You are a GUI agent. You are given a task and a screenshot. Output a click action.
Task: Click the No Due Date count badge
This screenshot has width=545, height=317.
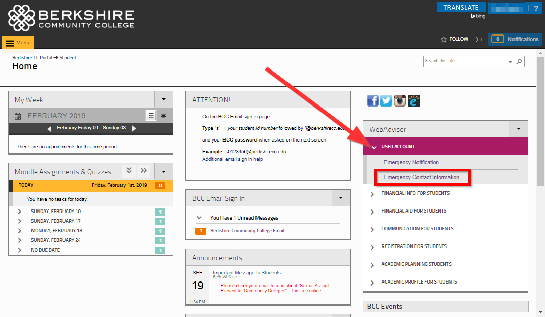pyautogui.click(x=160, y=251)
